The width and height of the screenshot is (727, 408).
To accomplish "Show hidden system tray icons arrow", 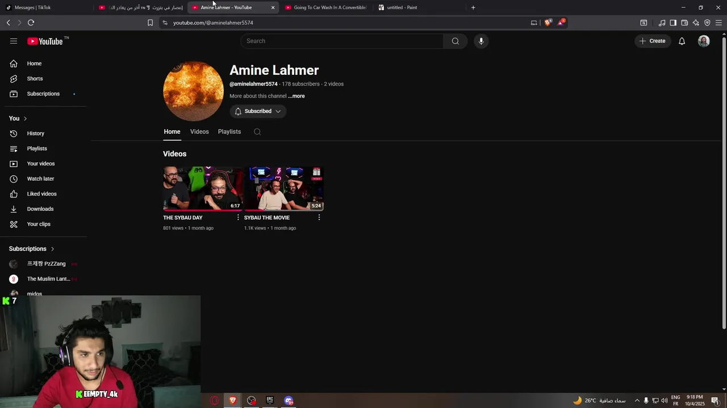I will 637,401.
